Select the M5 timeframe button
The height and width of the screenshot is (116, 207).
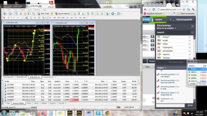tap(54, 18)
